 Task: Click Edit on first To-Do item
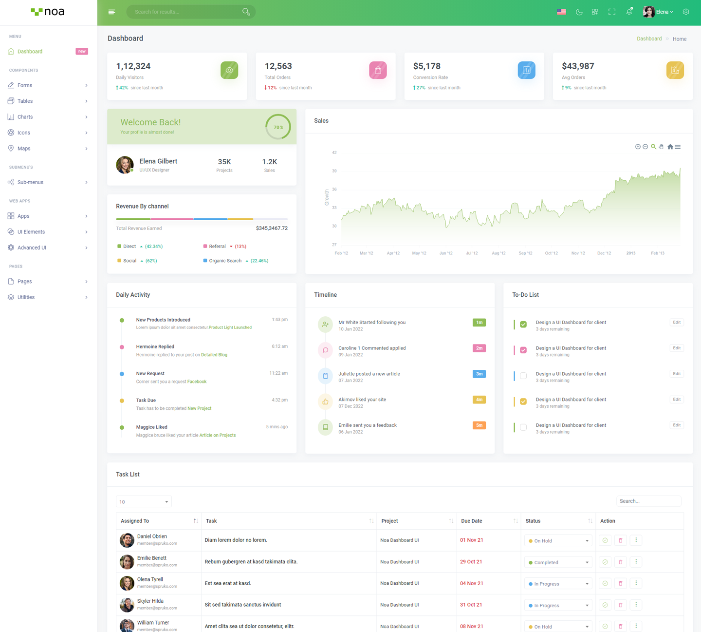(677, 322)
